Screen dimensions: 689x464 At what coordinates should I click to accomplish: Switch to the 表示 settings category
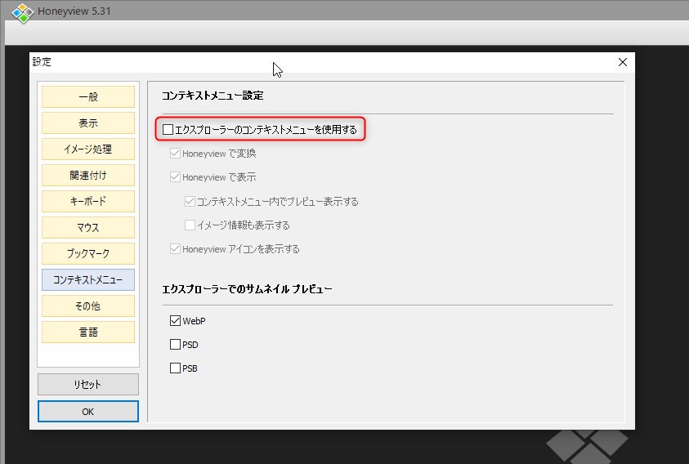(88, 123)
